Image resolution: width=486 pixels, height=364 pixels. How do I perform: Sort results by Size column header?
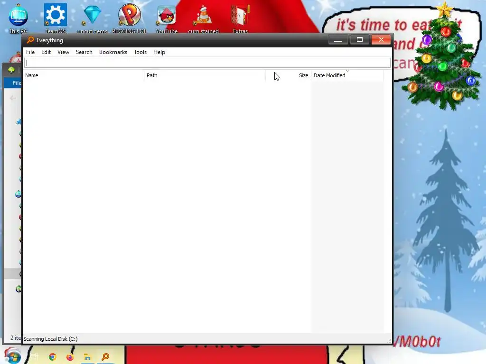tap(289, 75)
